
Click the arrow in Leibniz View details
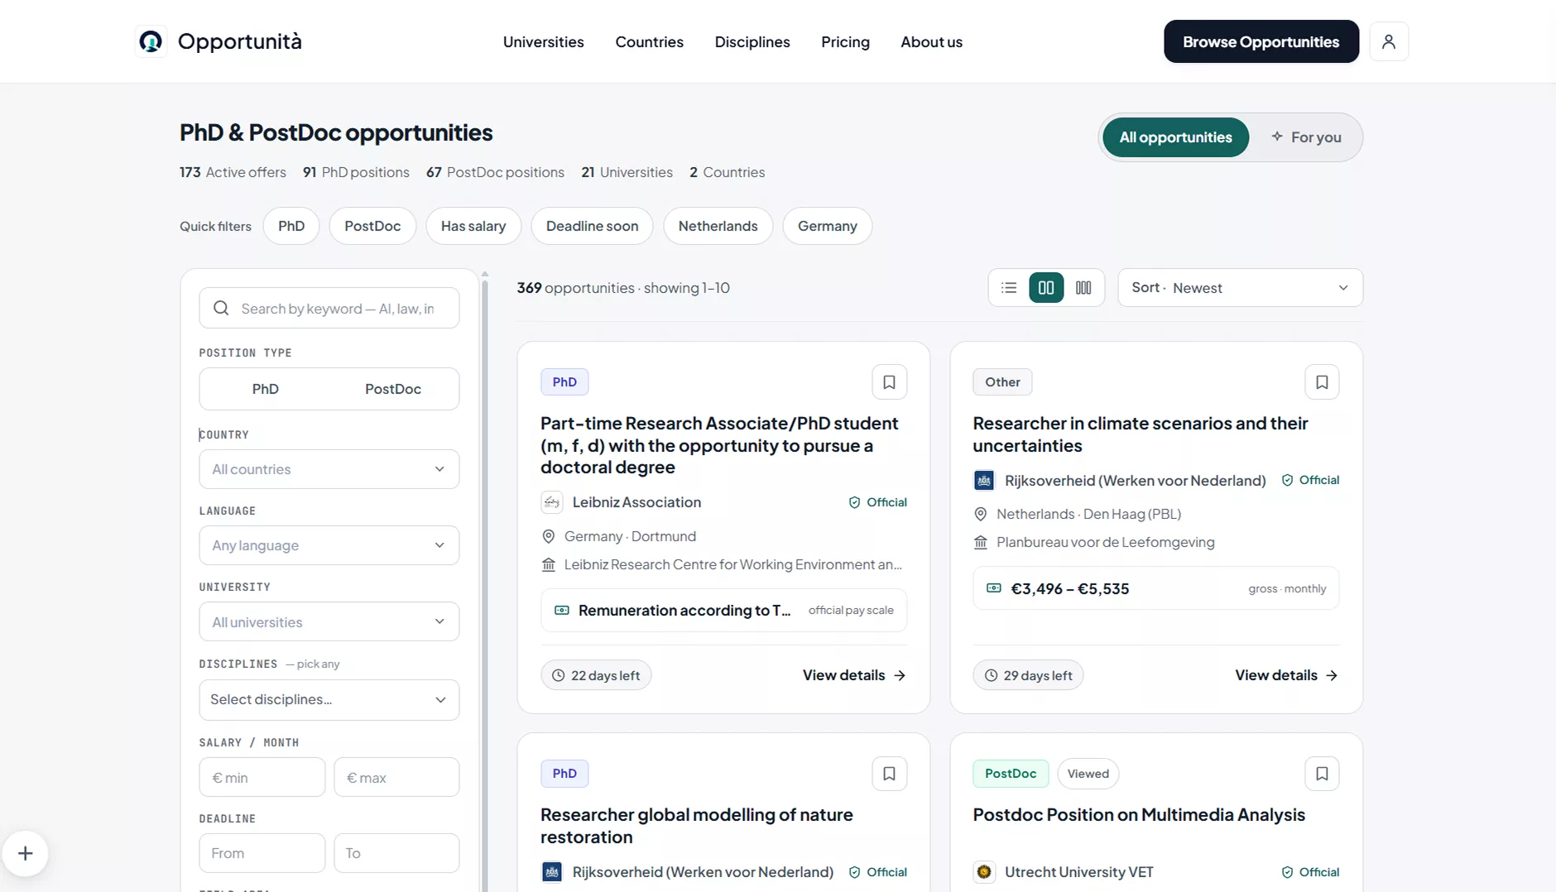tap(900, 676)
